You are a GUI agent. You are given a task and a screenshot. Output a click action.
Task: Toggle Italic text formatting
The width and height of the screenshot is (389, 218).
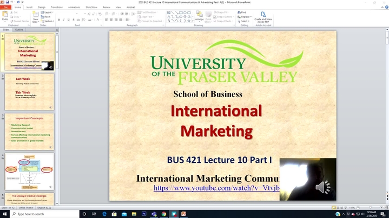[x=64, y=20]
